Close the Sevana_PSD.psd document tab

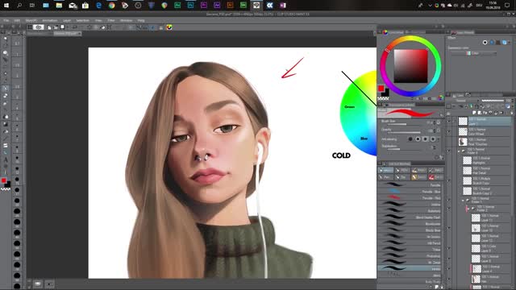(x=80, y=34)
